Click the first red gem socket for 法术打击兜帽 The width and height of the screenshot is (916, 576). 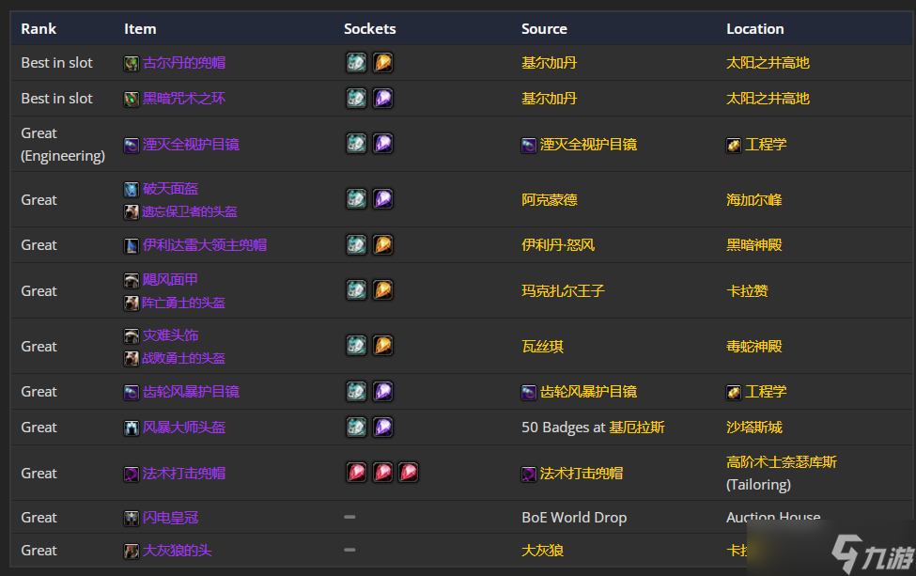356,472
